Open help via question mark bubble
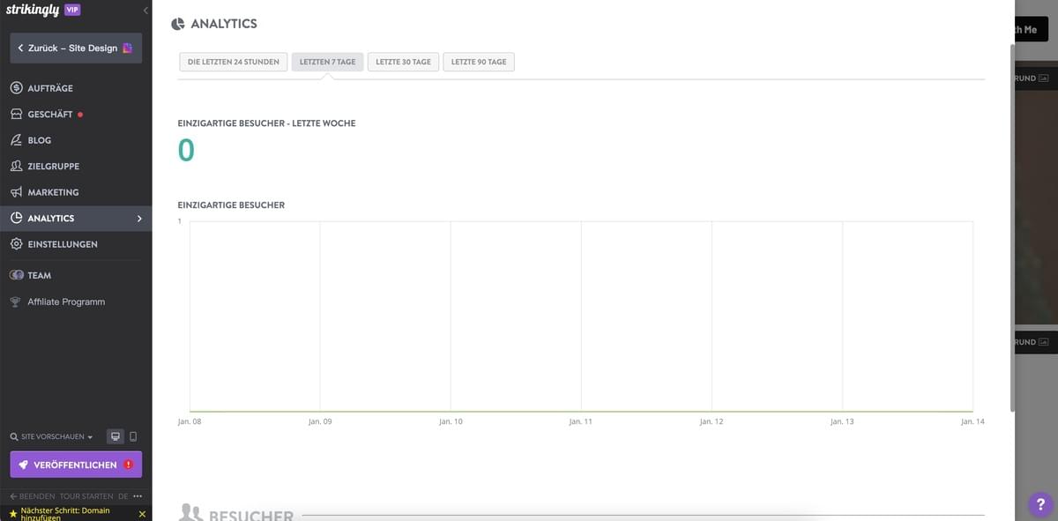Image resolution: width=1058 pixels, height=521 pixels. (x=1038, y=505)
